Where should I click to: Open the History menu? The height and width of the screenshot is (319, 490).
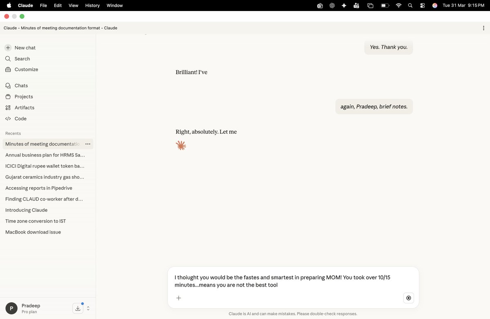pyautogui.click(x=92, y=5)
